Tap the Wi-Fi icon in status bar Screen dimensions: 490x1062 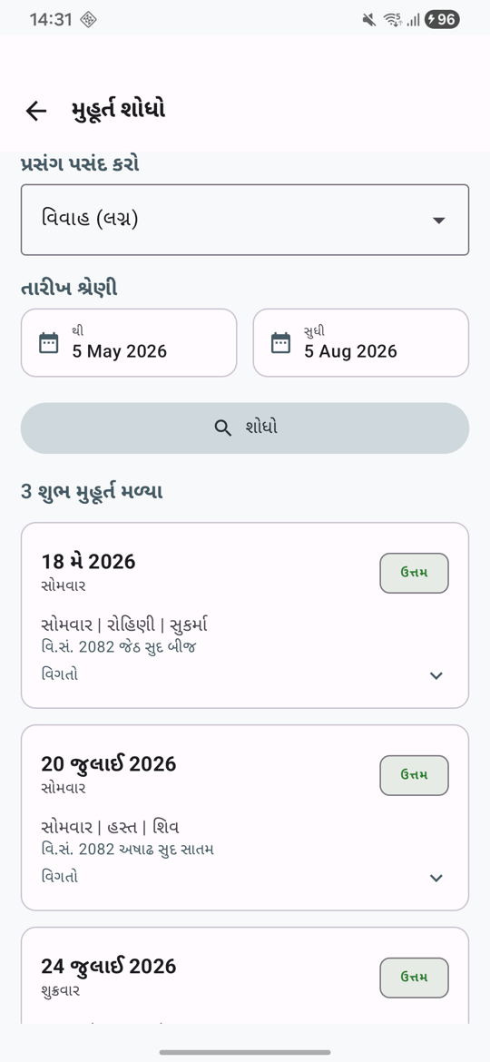point(393,20)
